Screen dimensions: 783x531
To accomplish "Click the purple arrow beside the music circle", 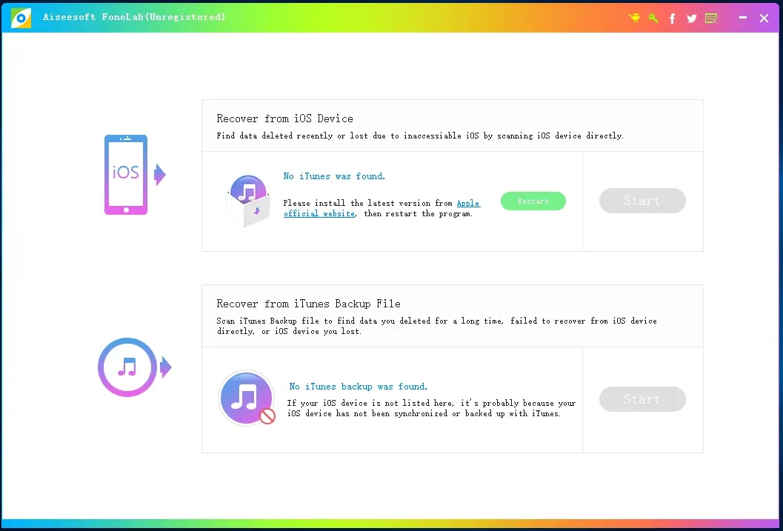I will 164,367.
